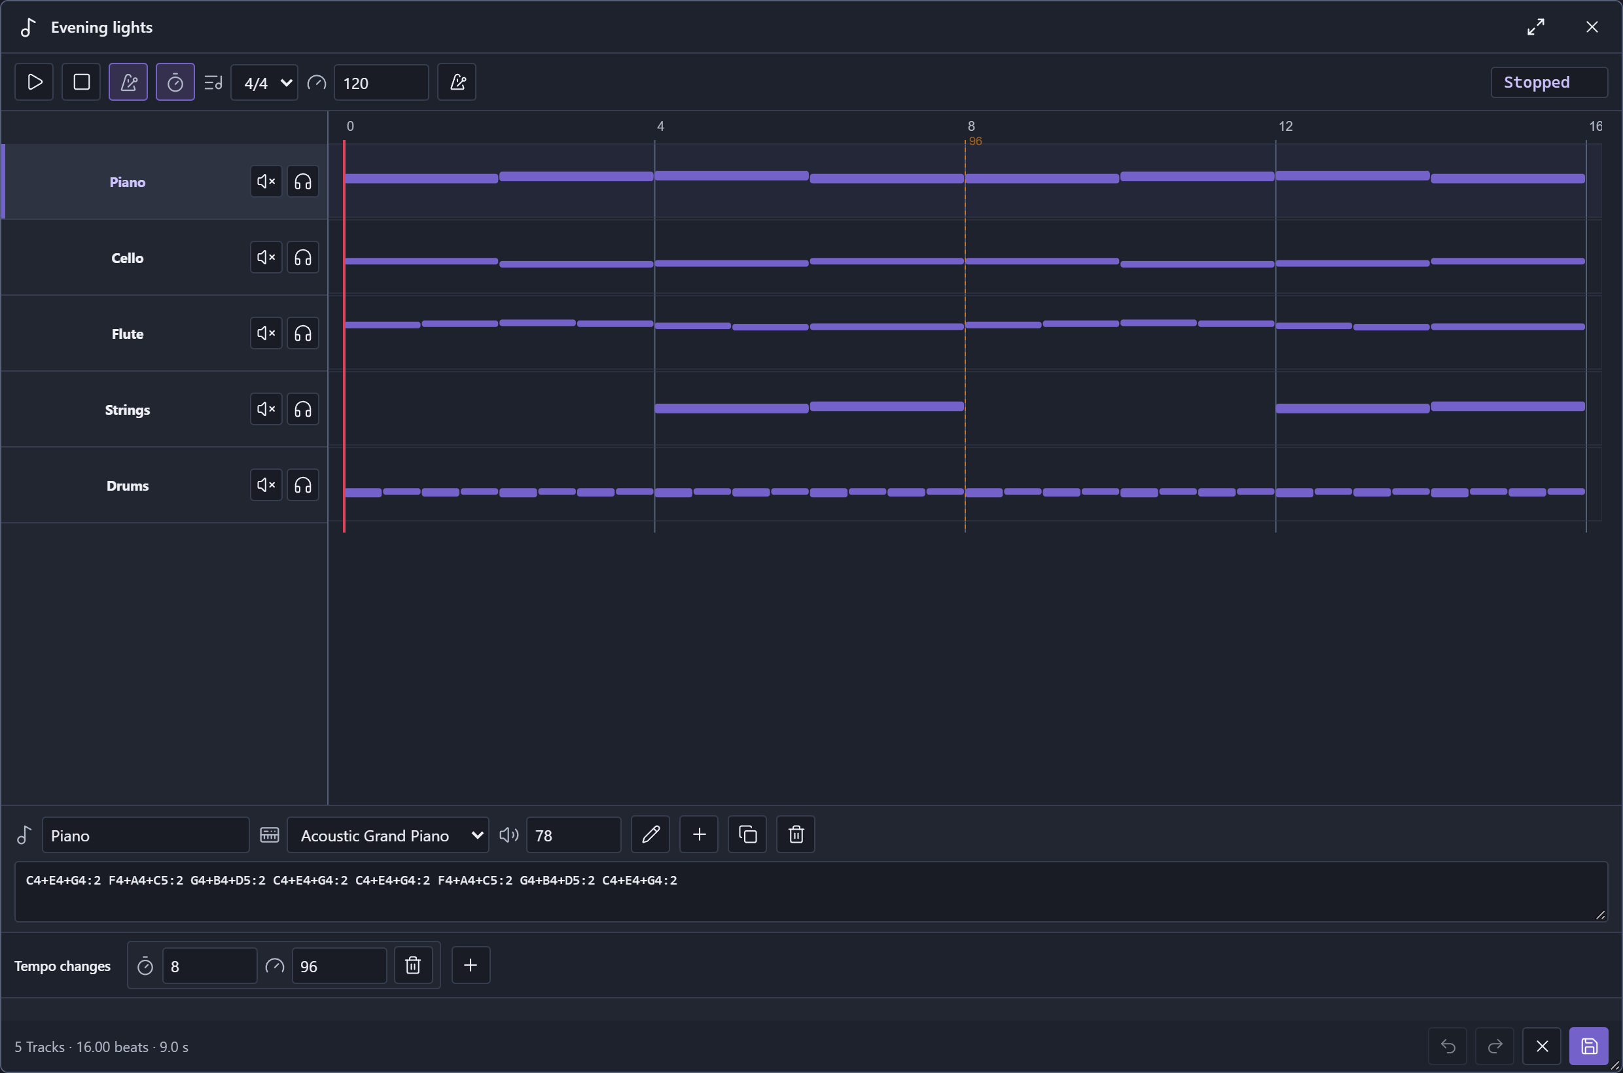Screen dimensions: 1623x1073
Task: Click the tempo gauge icon beside 120
Action: pyautogui.click(x=316, y=83)
